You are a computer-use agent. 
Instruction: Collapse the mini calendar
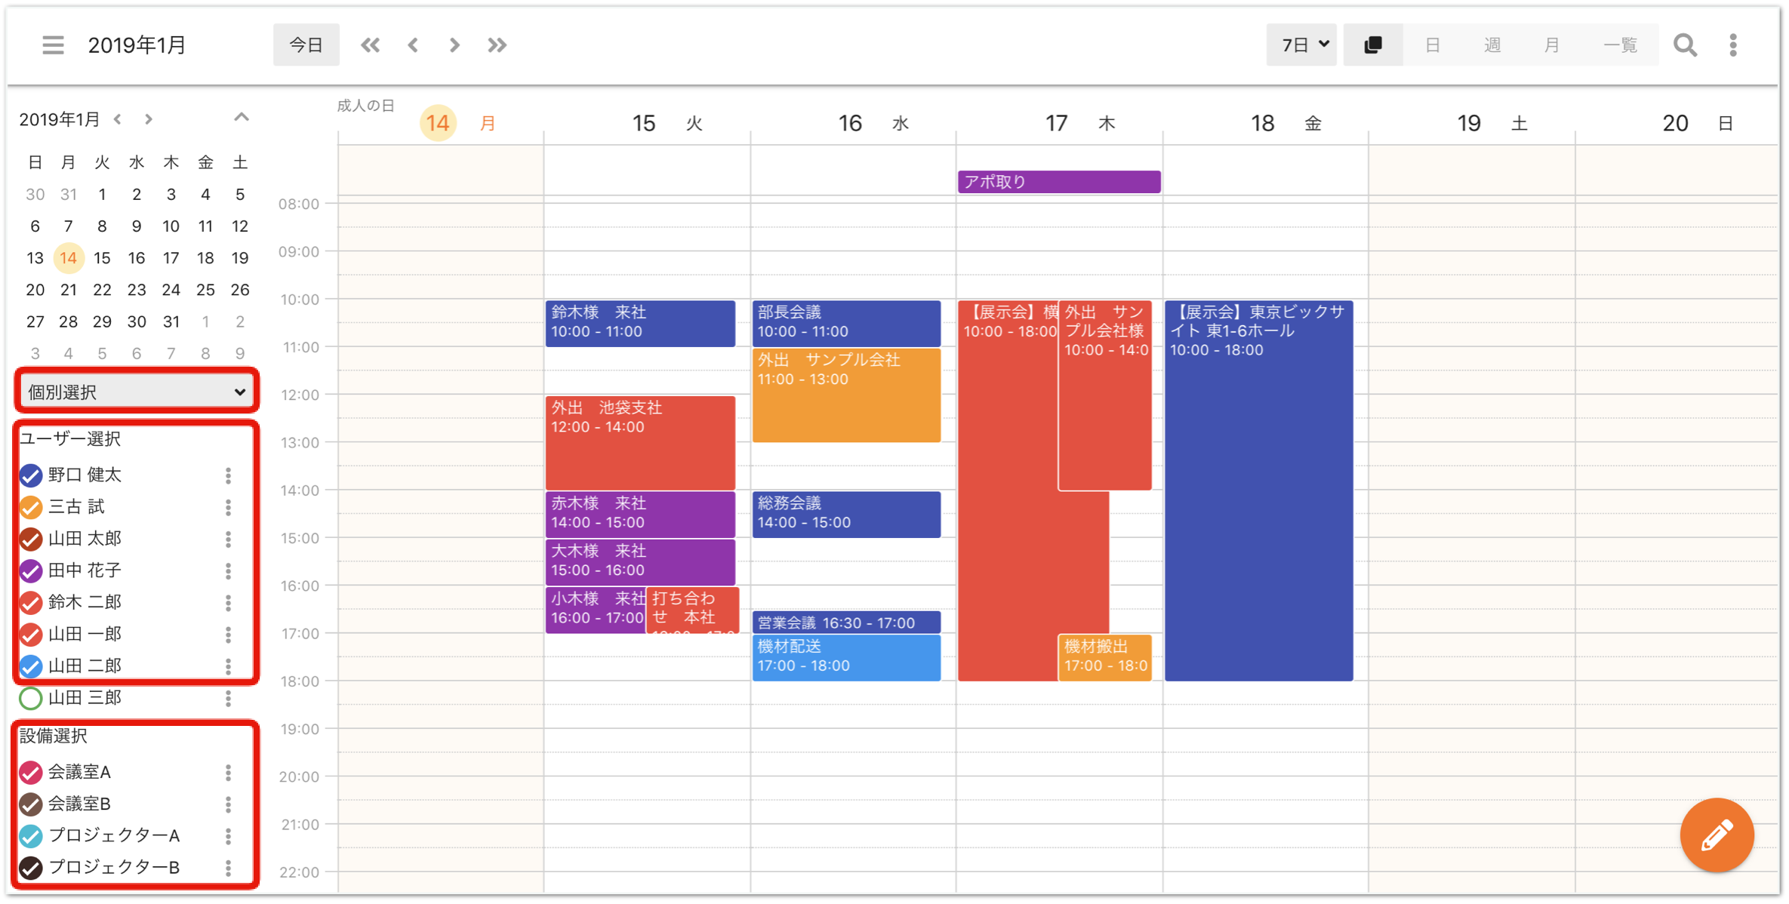pos(242,117)
